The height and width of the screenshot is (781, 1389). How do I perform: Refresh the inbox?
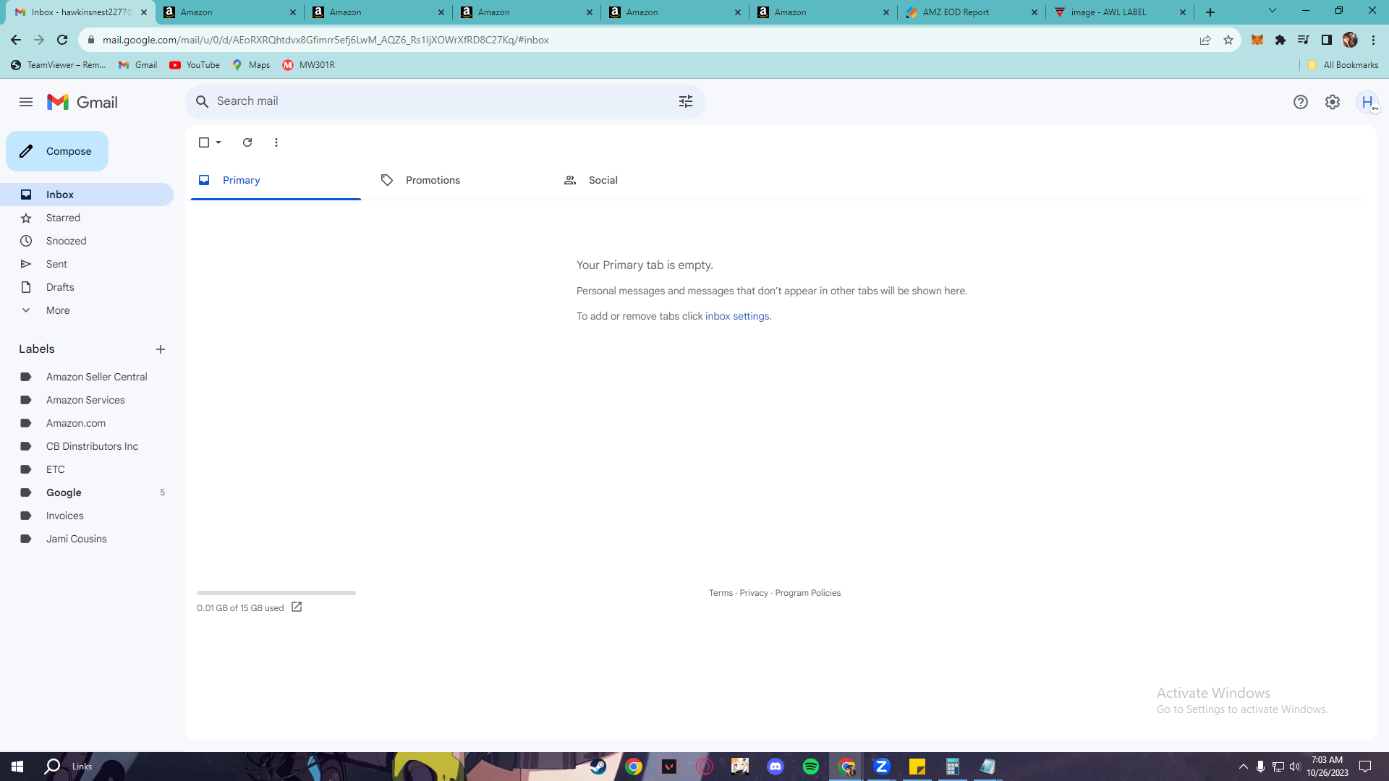(247, 142)
